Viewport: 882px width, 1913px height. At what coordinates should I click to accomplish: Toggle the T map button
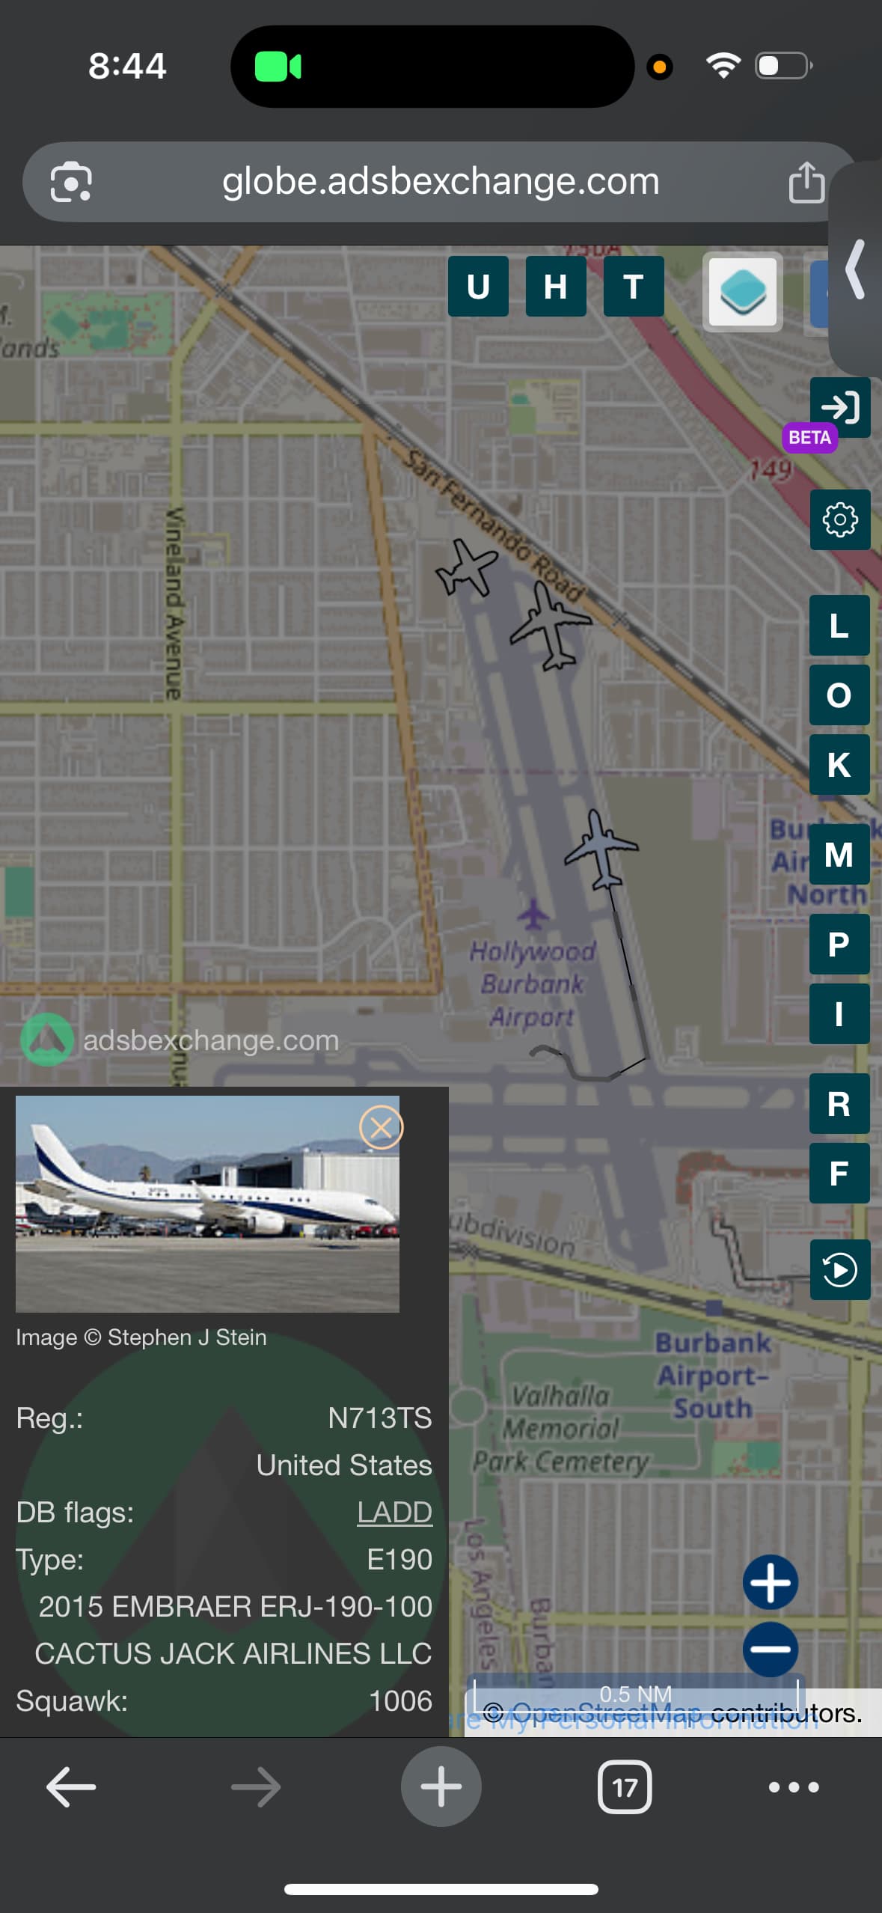pos(634,287)
